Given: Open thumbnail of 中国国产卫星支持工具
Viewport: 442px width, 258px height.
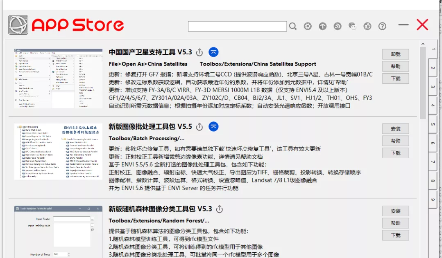Looking at the screenshot, I should pyautogui.click(x=58, y=79).
